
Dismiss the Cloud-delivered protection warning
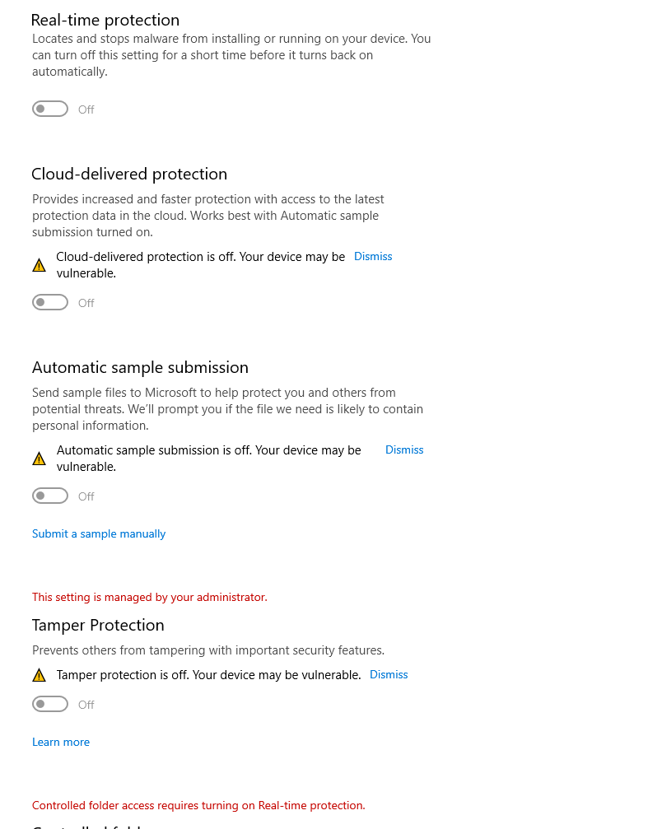(373, 256)
